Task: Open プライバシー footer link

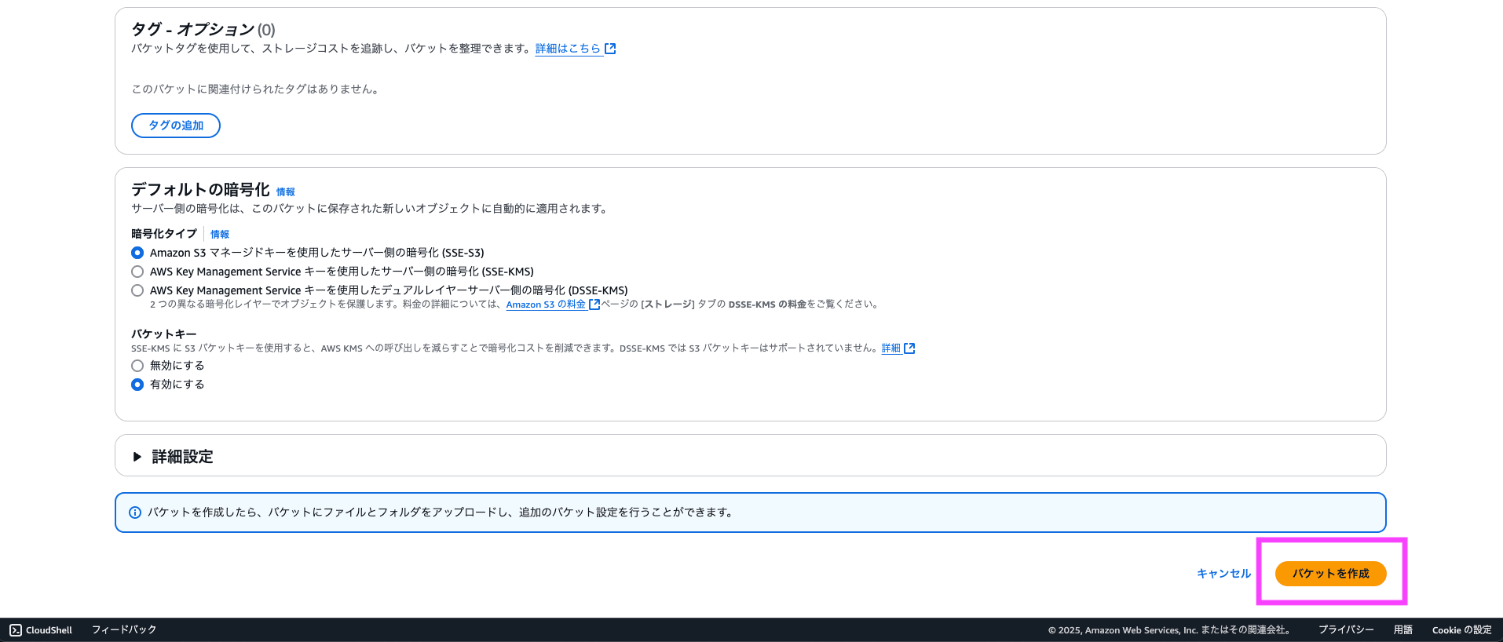Action: pos(1346,630)
